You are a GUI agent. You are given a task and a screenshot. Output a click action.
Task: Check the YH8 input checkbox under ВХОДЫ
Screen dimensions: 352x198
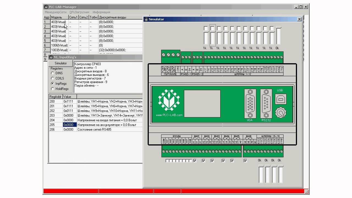[191, 161]
